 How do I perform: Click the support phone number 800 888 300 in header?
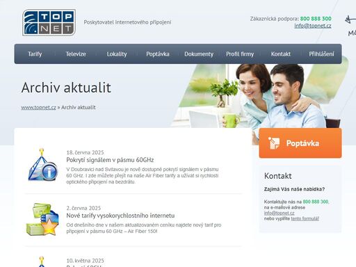pos(316,19)
